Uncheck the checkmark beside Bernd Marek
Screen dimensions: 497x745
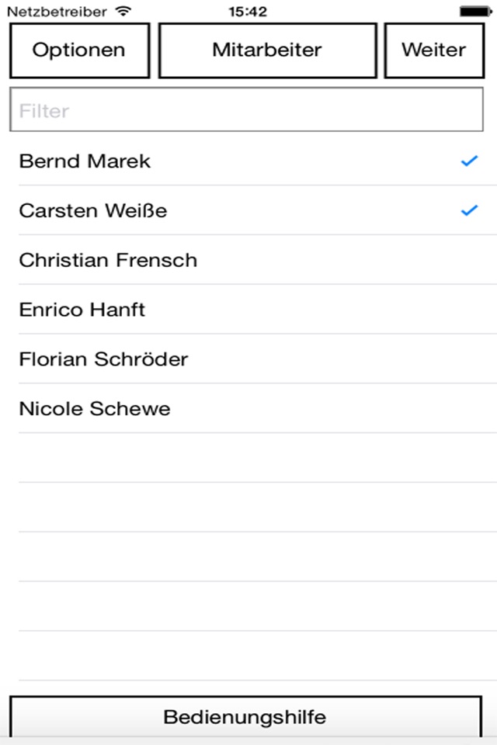(x=469, y=161)
